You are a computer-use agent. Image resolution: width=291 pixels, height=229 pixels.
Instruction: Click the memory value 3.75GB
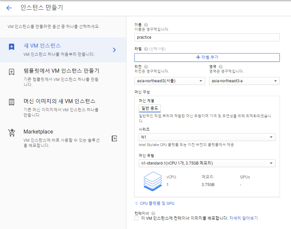point(208,185)
